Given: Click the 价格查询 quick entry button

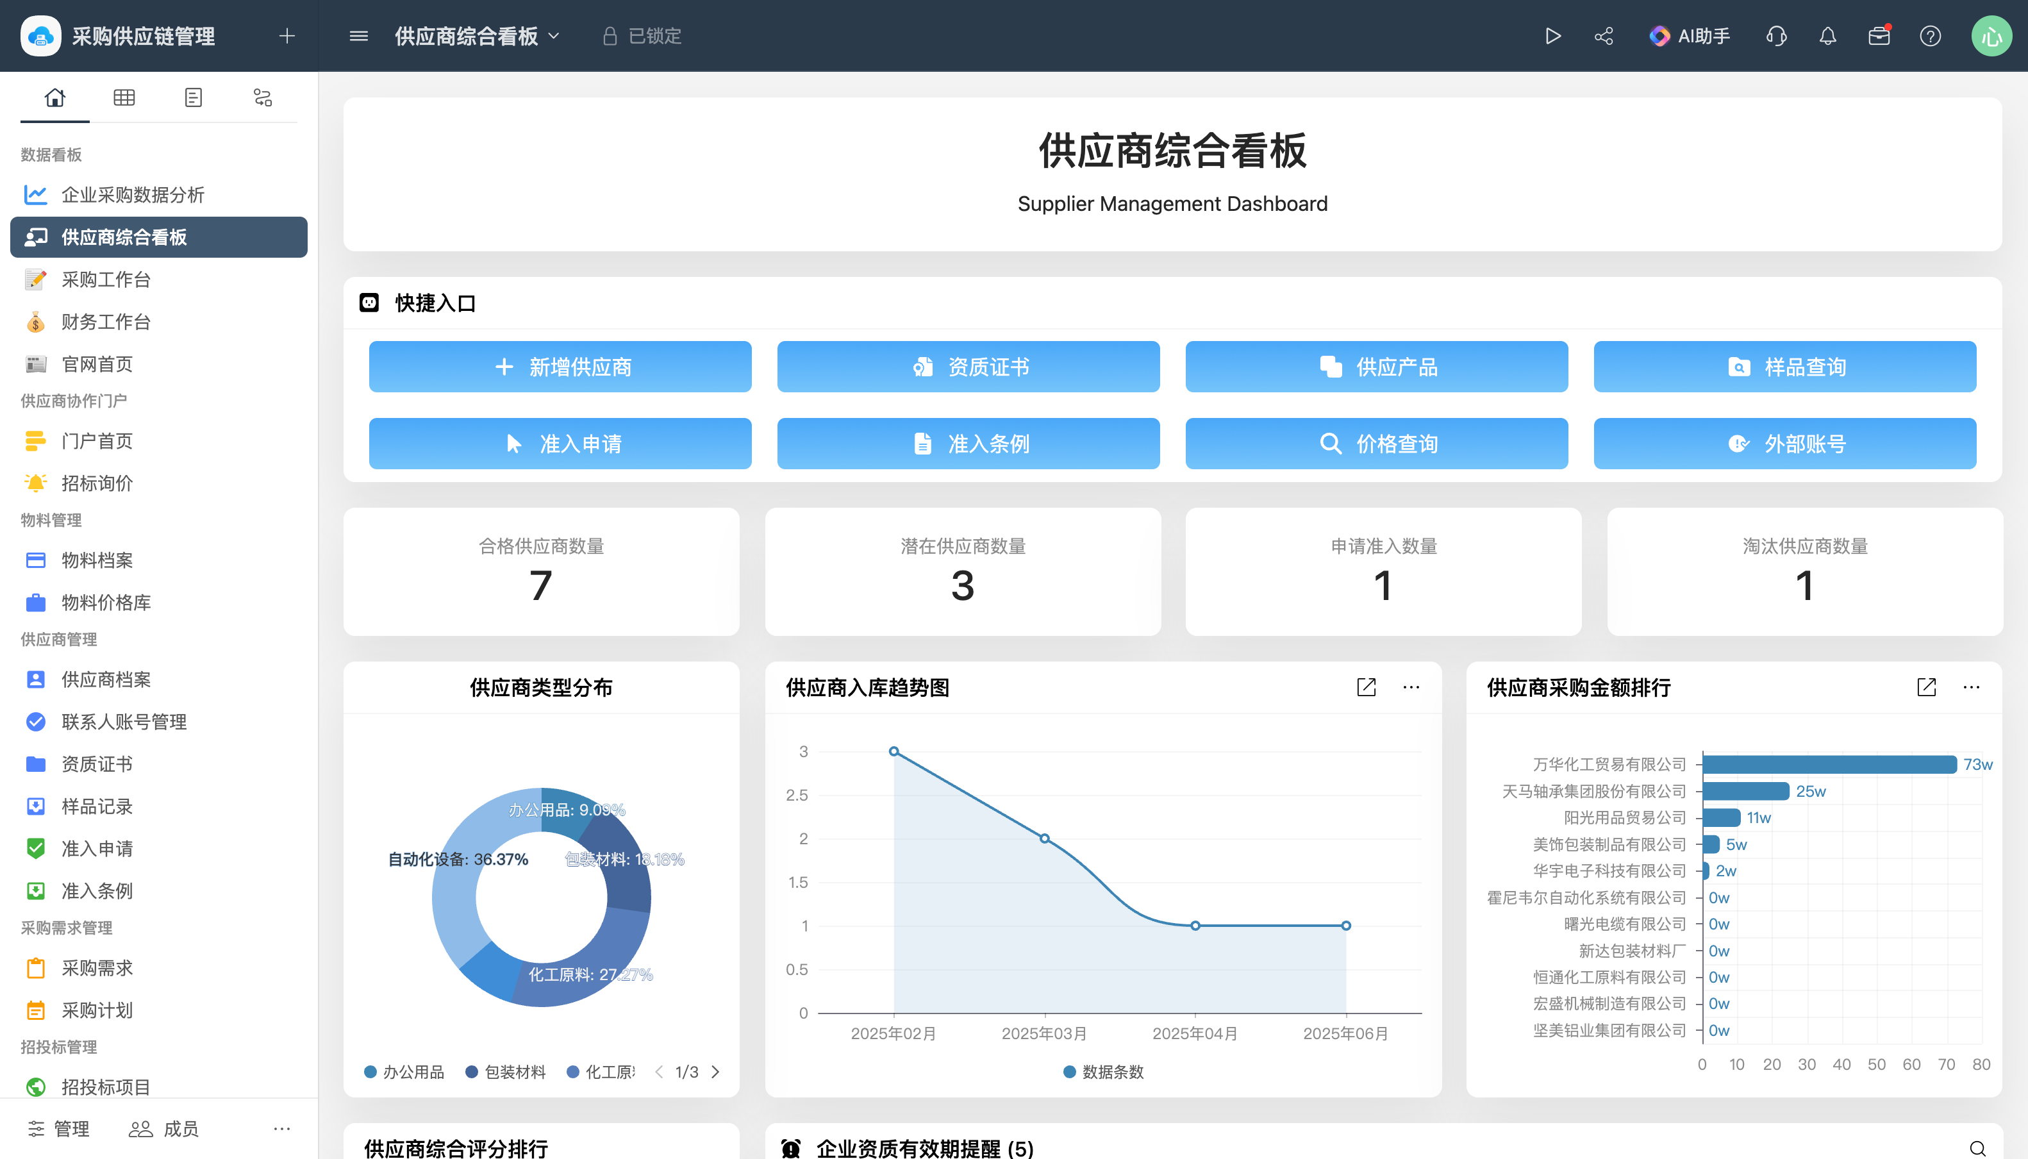Looking at the screenshot, I should pos(1376,444).
